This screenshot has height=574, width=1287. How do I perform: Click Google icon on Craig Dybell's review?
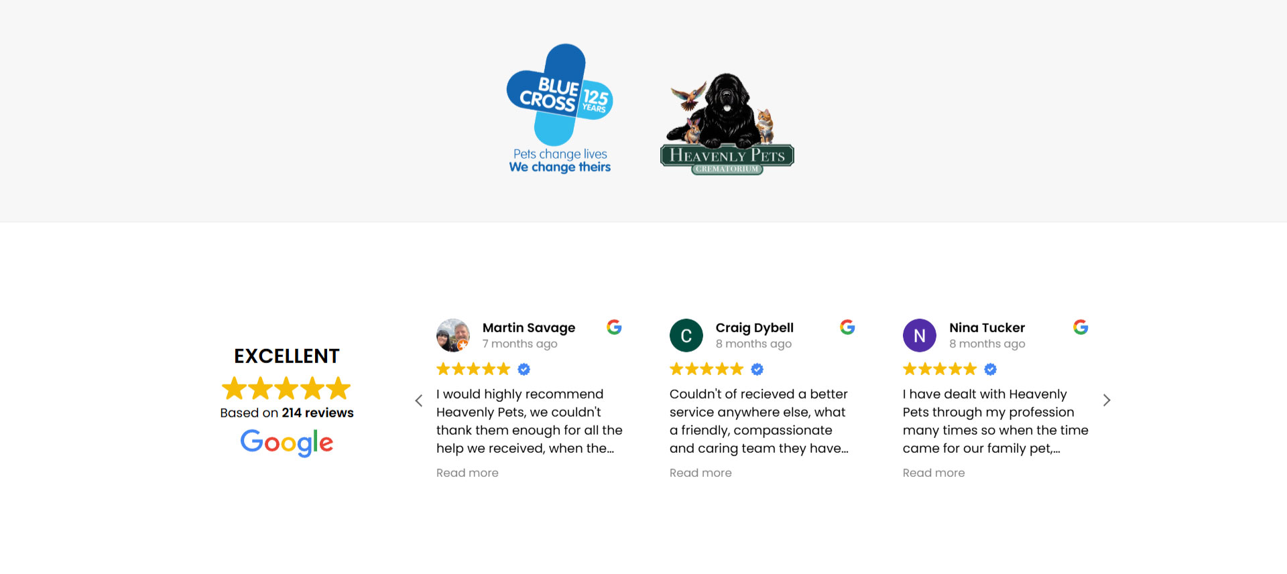[x=847, y=327]
